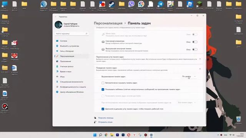Uncheck the far corner show desktop checkbox
Image resolution: width=246 pixels, height=138 pixels.
(x=103, y=109)
